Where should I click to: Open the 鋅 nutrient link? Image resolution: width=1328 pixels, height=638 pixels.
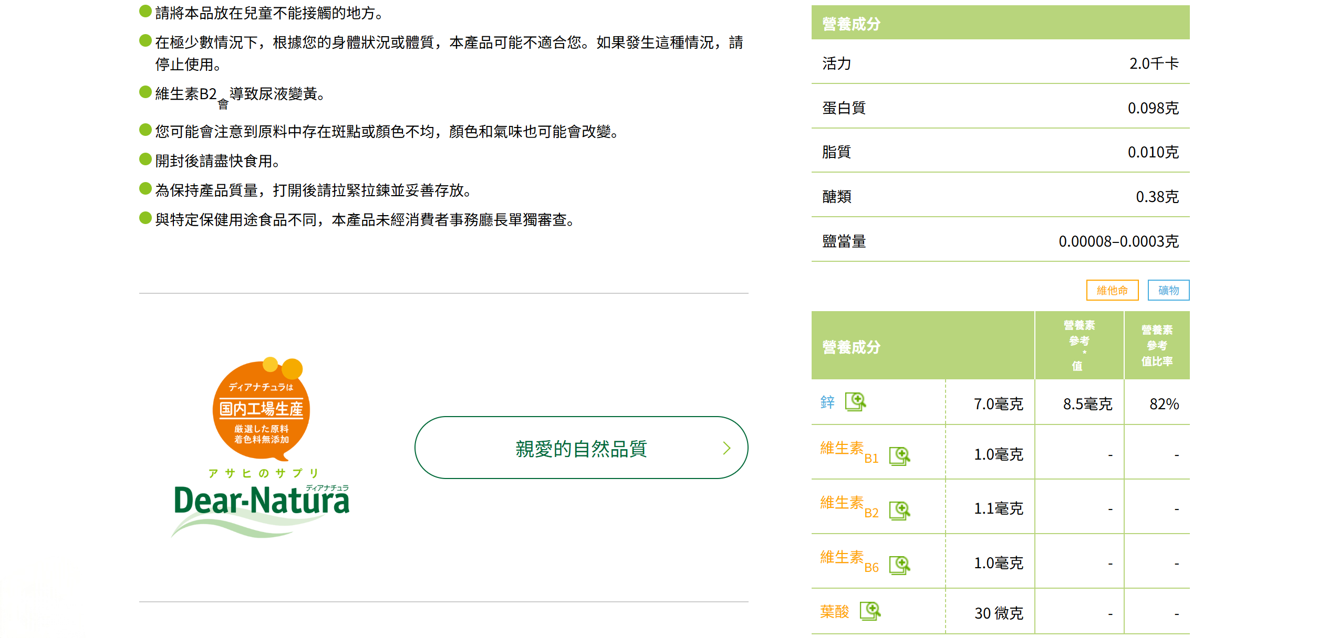click(x=827, y=402)
